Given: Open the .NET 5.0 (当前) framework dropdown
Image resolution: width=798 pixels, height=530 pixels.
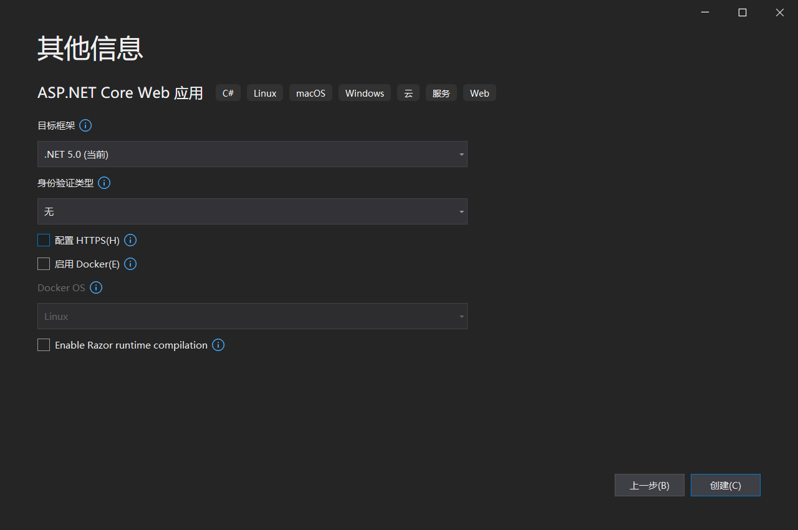Looking at the screenshot, I should coord(252,154).
